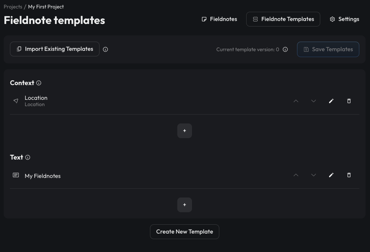Switch to the Fieldnotes tab
This screenshot has width=370, height=252.
click(x=219, y=19)
